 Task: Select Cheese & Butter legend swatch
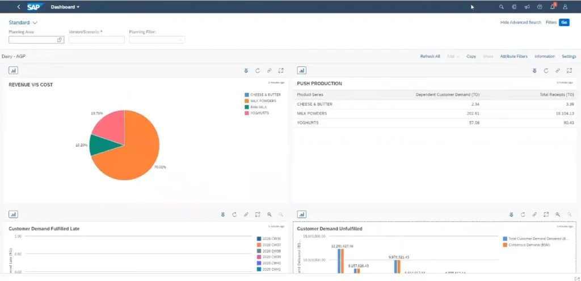(x=247, y=95)
